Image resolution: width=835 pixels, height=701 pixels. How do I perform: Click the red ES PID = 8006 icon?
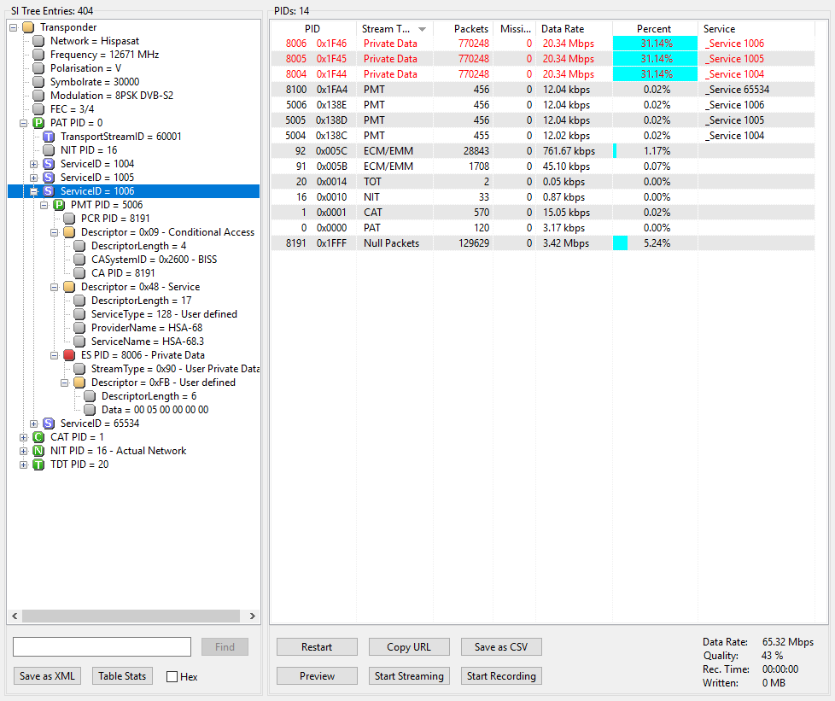[69, 354]
